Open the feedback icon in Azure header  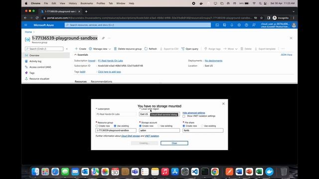[254, 25]
